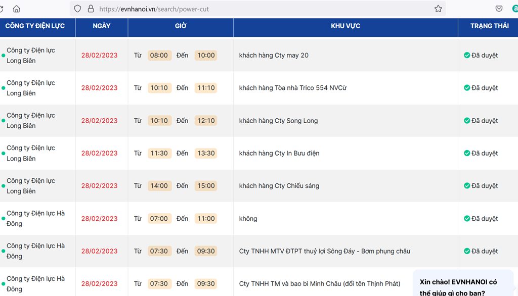Open the Pocket save icon

[499, 9]
